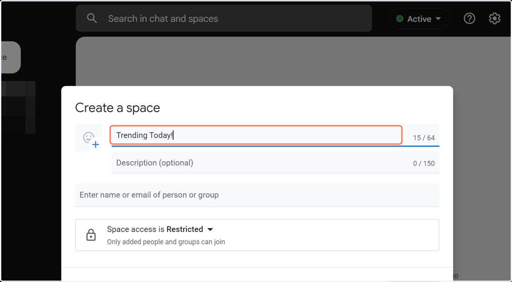Open the Active status dropdown
This screenshot has width=512, height=282.
[x=419, y=19]
